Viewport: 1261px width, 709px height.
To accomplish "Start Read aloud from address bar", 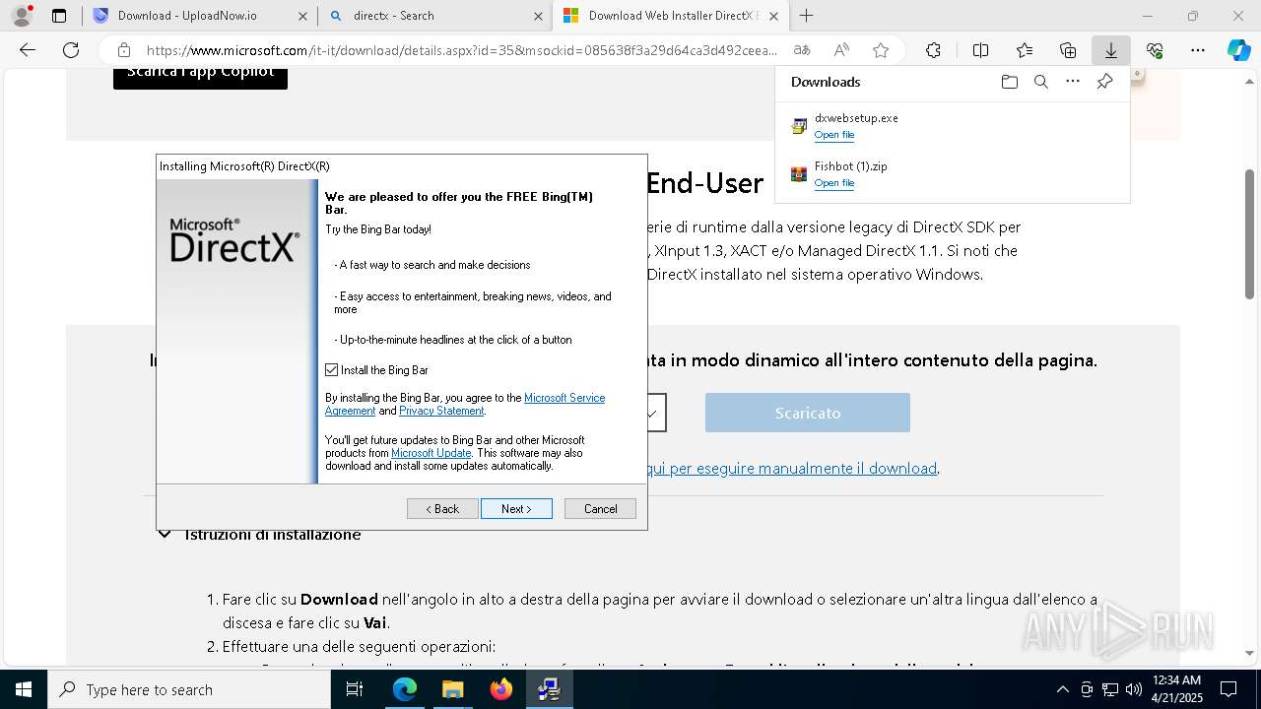I will point(841,50).
